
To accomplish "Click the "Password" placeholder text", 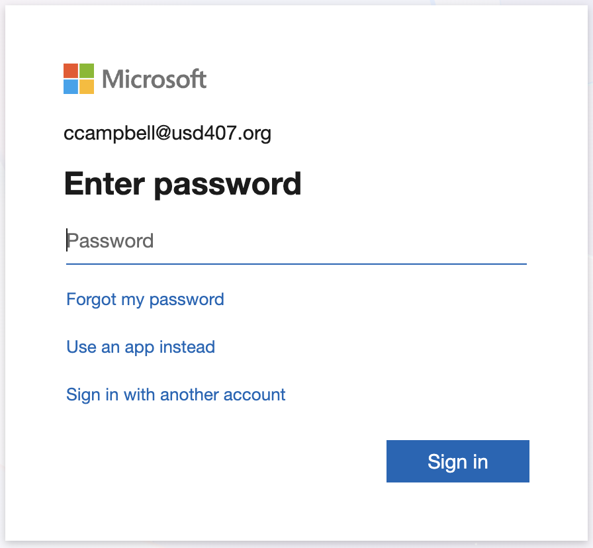I will click(x=111, y=241).
